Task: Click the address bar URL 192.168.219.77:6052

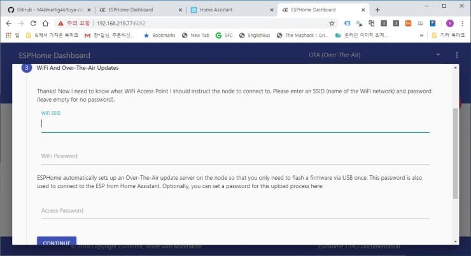Action: pyautogui.click(x=121, y=24)
